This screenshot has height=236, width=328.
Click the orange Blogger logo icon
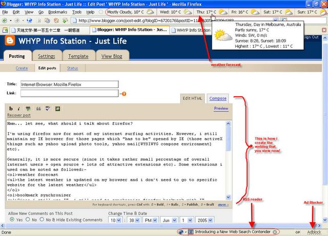[x=10, y=40]
